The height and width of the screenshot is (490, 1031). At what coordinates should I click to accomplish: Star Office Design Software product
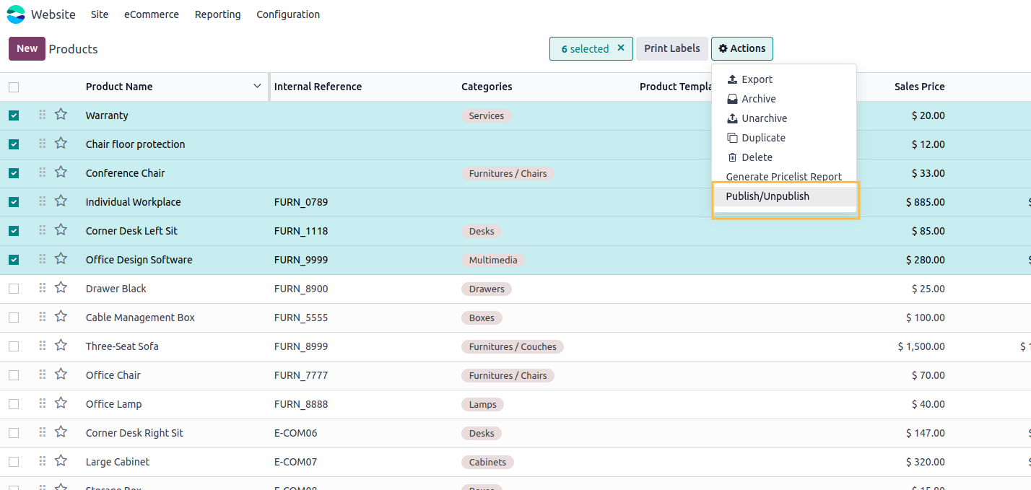point(61,259)
